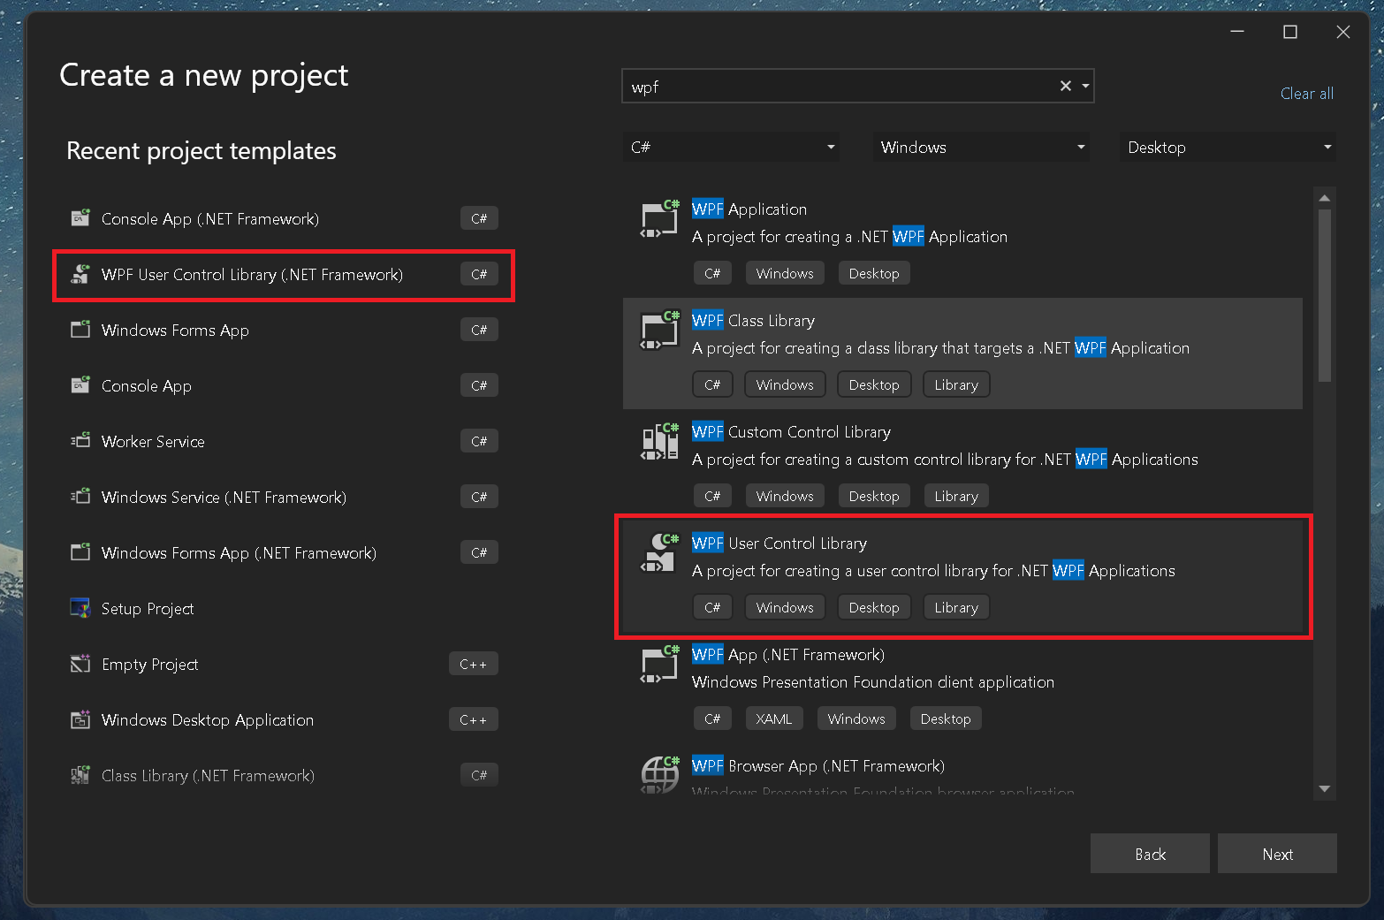The height and width of the screenshot is (920, 1384).
Task: Click the Back button
Action: coord(1150,854)
